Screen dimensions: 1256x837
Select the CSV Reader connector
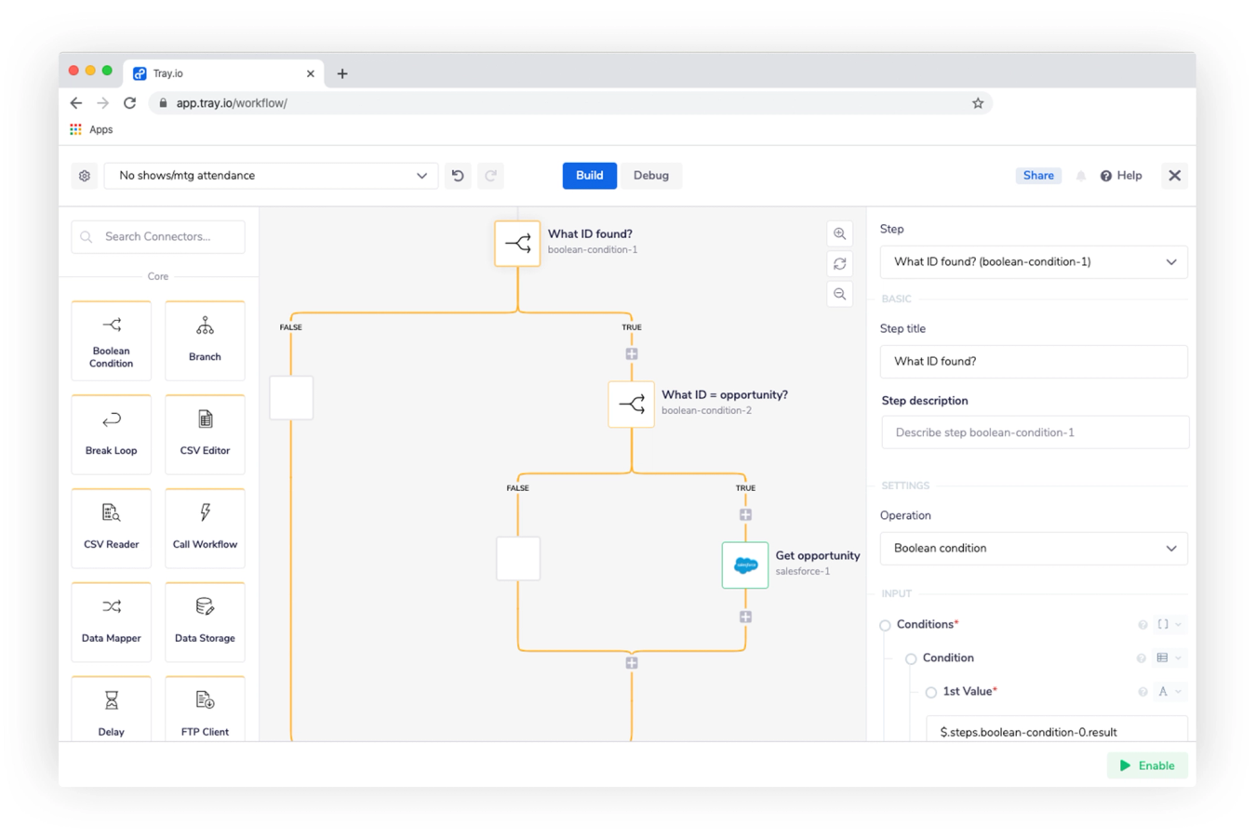112,528
